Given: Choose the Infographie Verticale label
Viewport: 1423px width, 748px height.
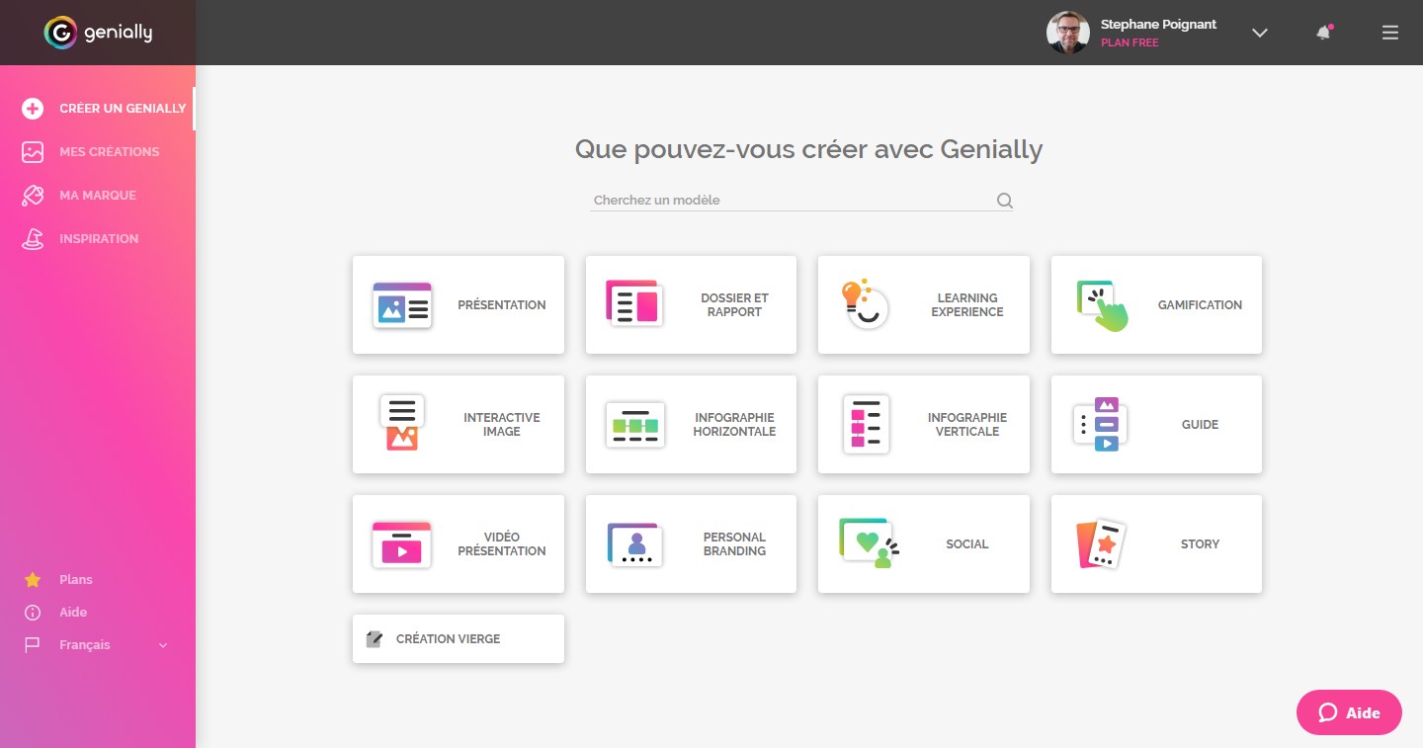Looking at the screenshot, I should tap(967, 425).
